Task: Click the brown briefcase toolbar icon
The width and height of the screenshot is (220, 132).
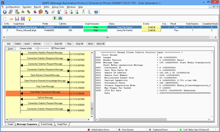Action: (x=40, y=12)
